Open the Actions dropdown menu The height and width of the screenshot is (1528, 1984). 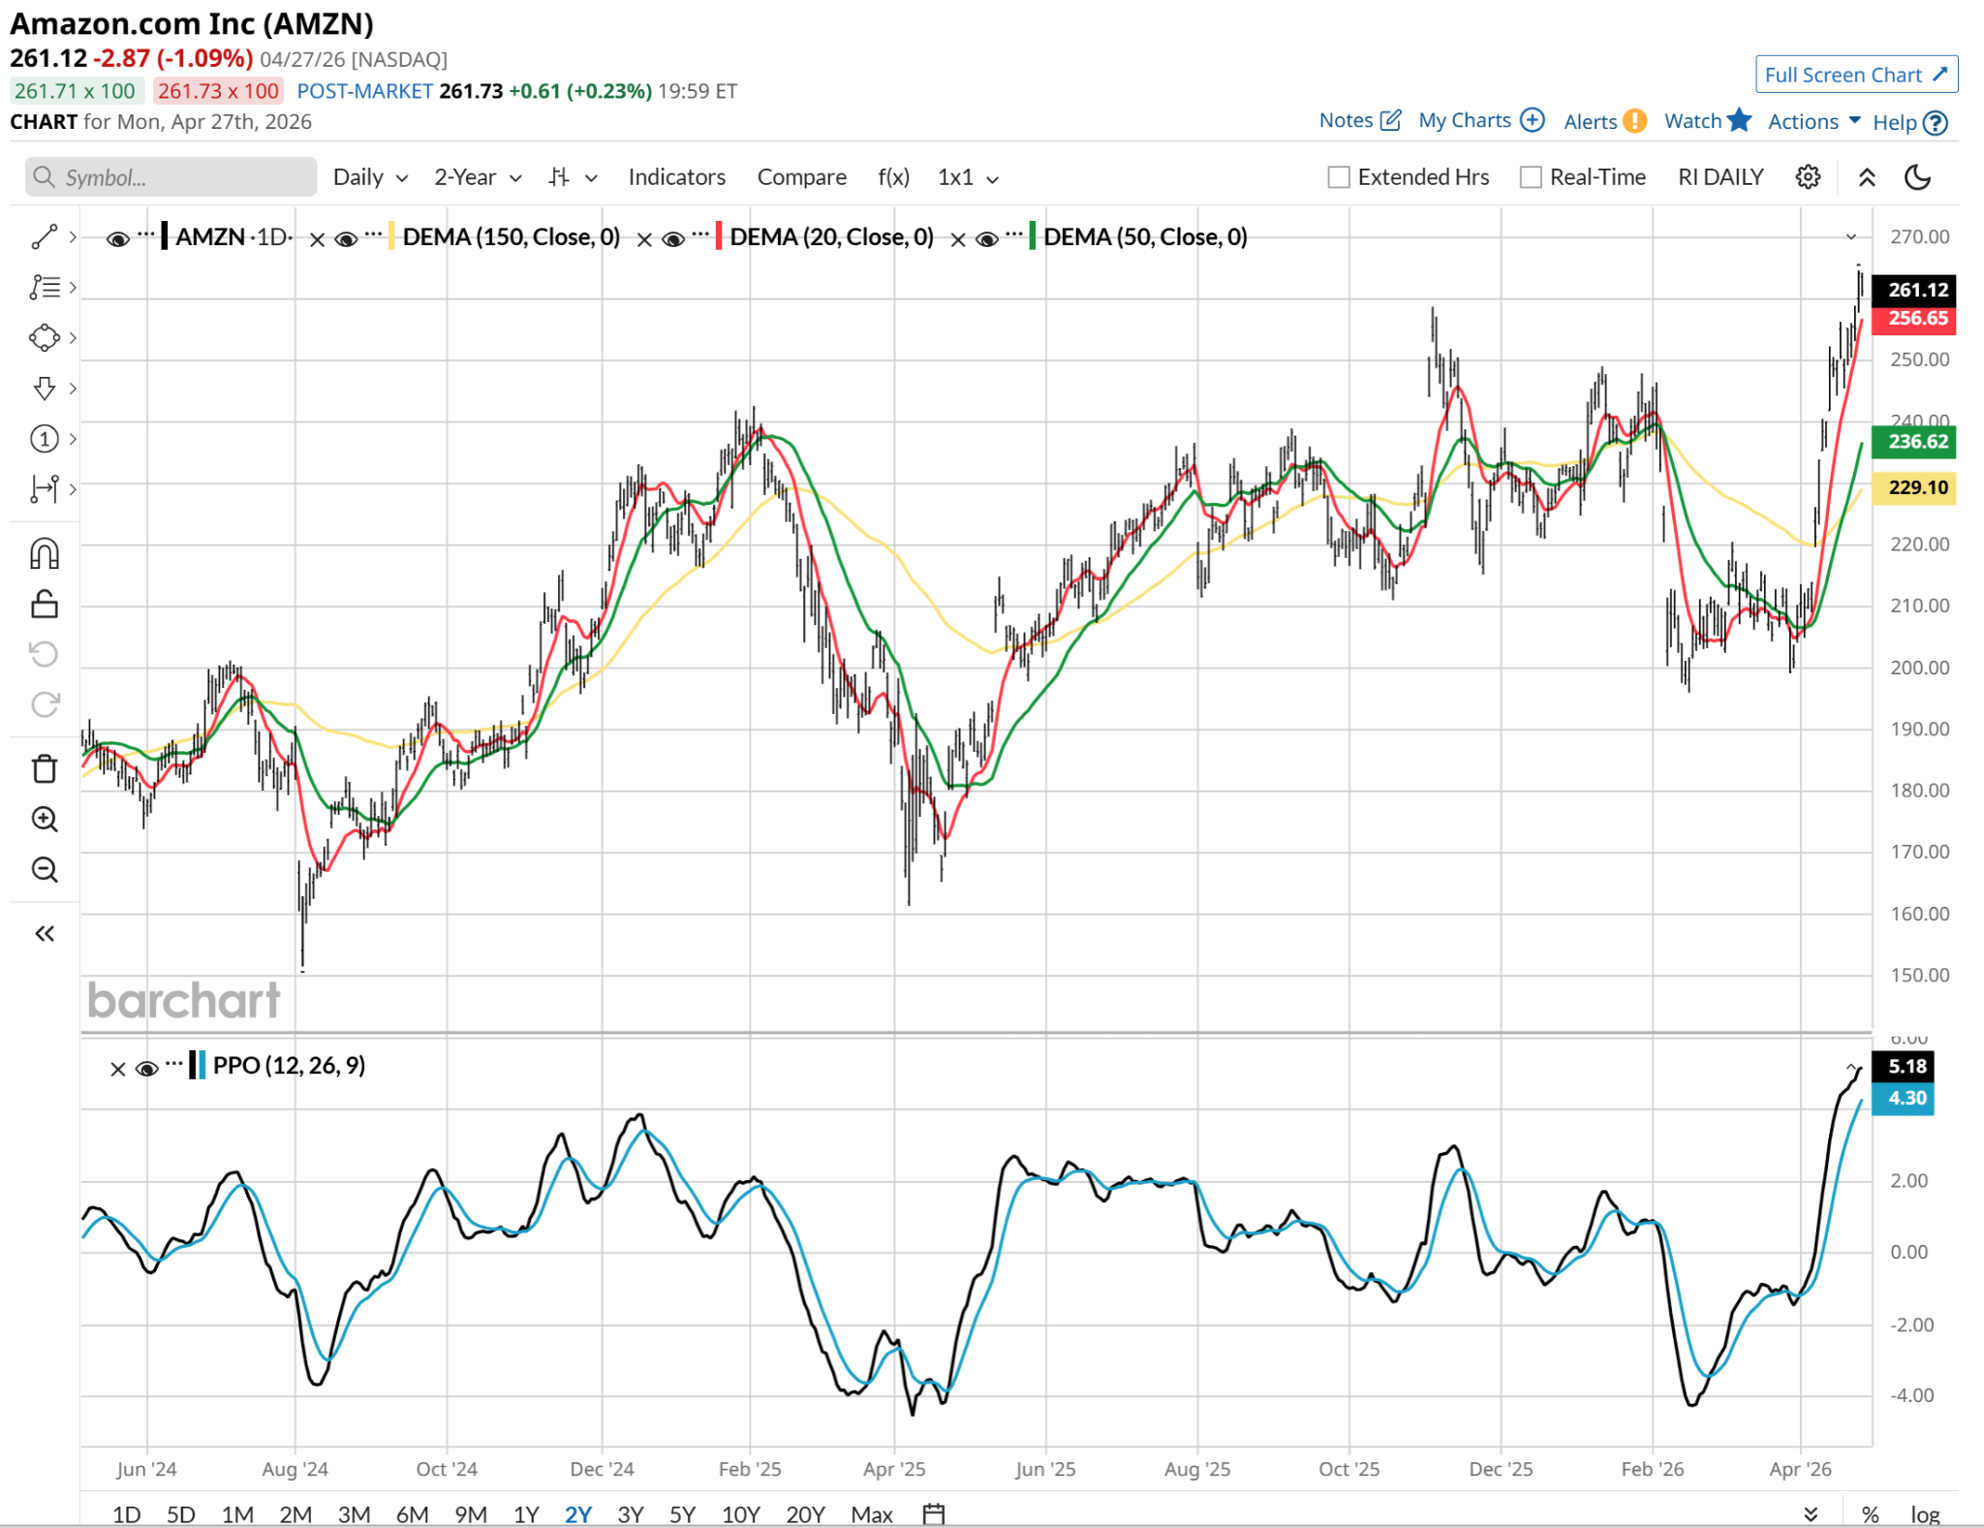point(1813,121)
